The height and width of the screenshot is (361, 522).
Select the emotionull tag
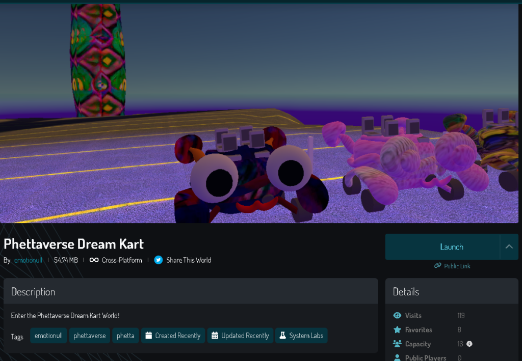[x=48, y=336]
